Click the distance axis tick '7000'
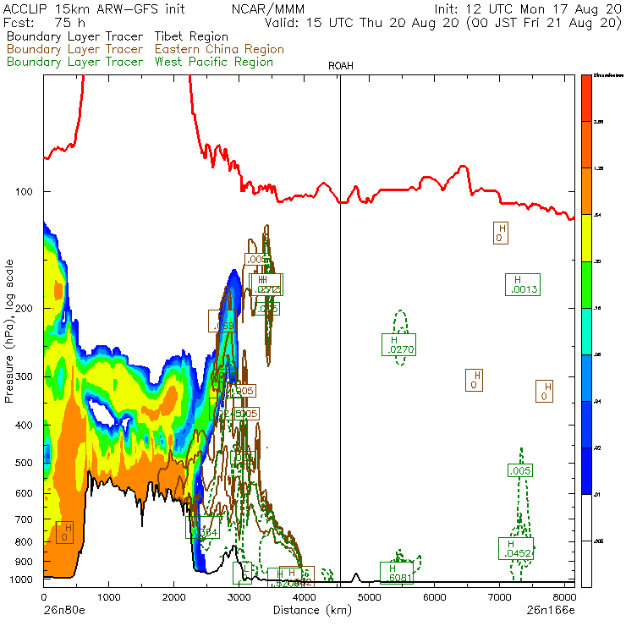Viewport: 626px width, 626px height. tap(499, 597)
